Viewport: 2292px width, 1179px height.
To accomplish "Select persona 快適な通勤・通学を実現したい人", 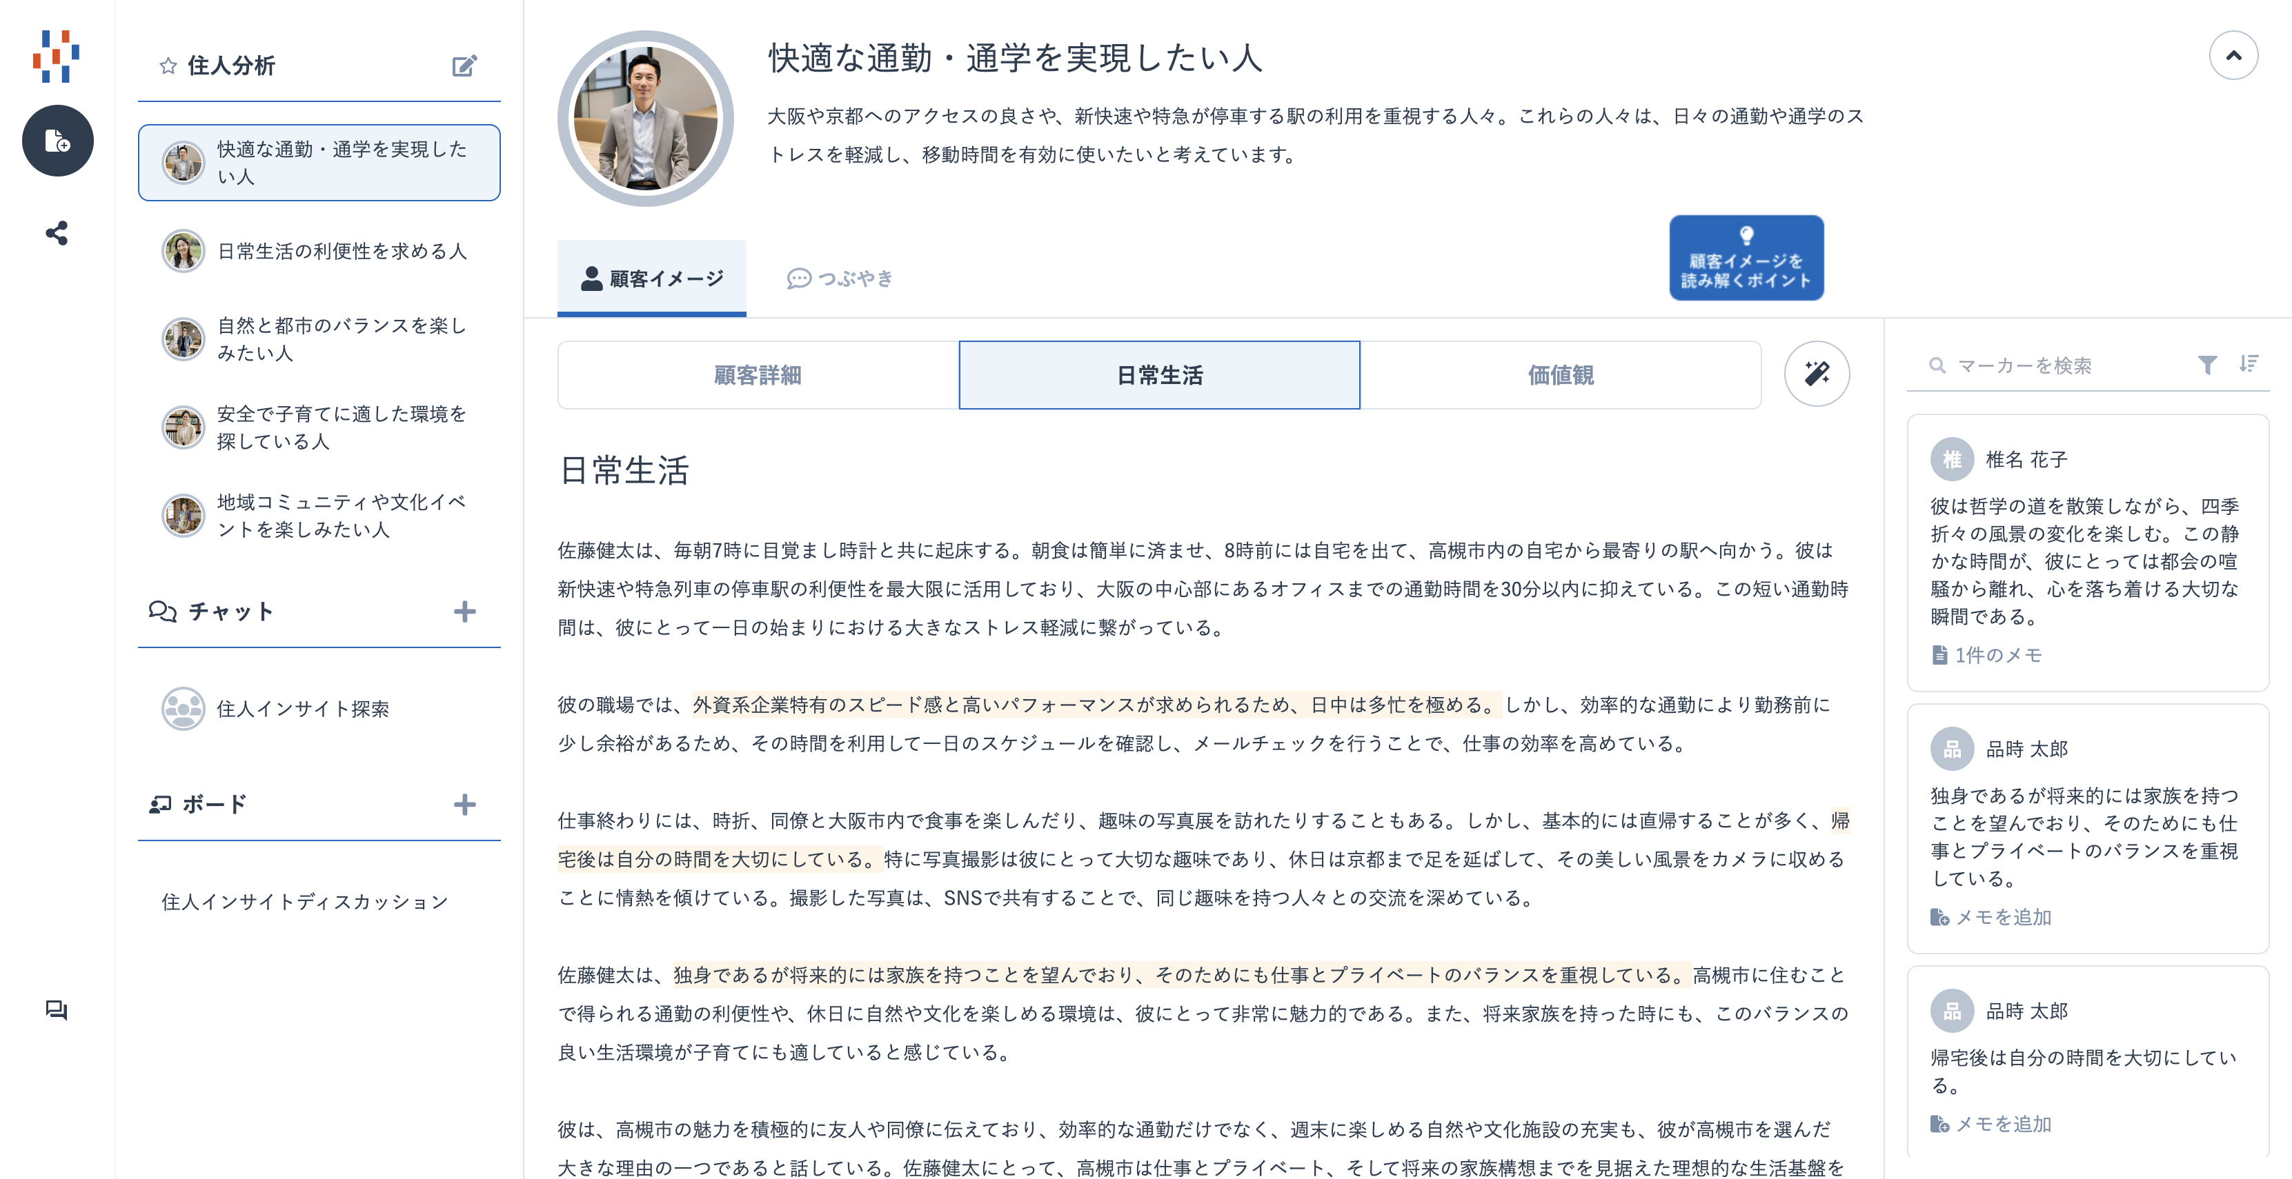I will (319, 163).
